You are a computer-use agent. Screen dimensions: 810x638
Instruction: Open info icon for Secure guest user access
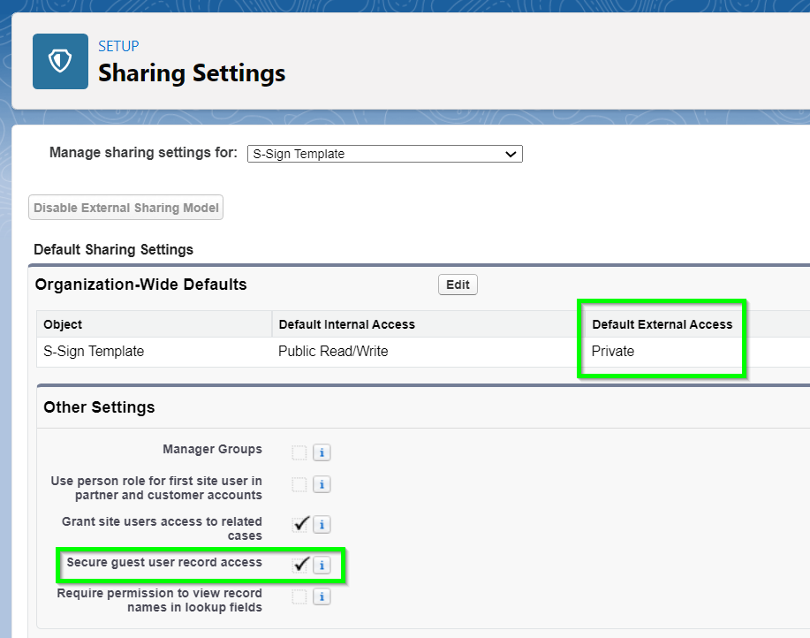pyautogui.click(x=322, y=566)
